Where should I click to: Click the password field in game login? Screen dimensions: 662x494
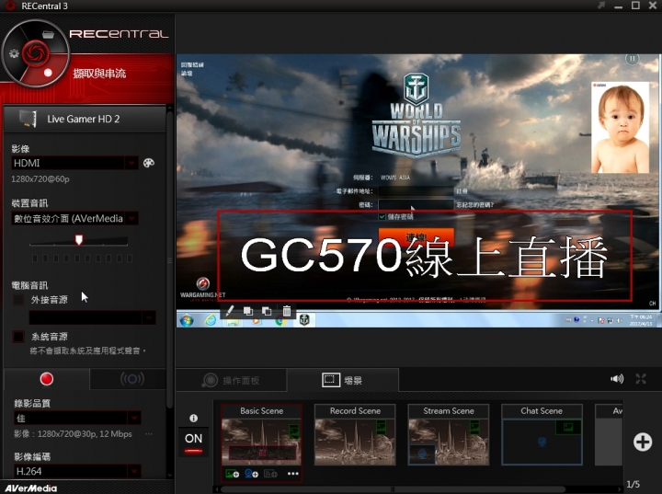[417, 205]
